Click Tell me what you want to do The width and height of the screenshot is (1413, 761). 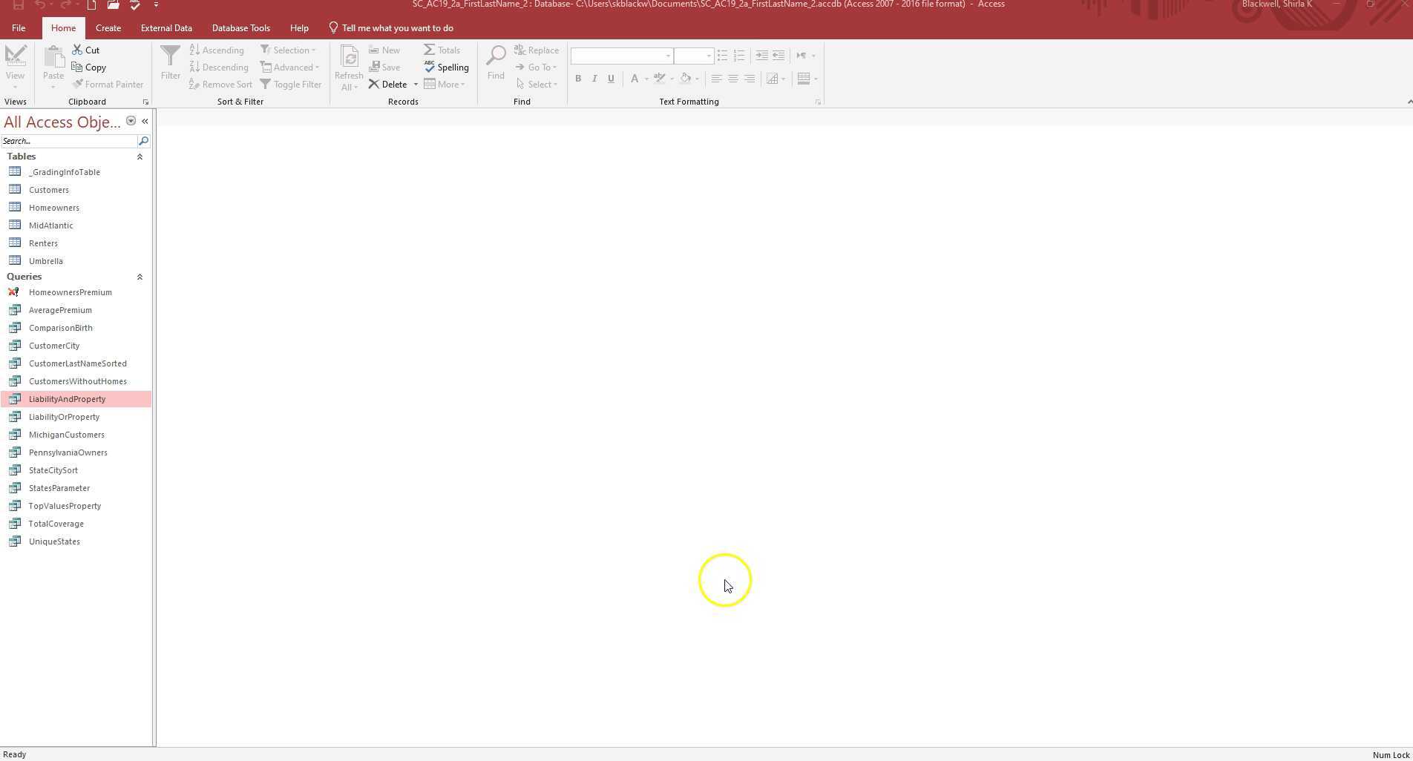point(398,27)
